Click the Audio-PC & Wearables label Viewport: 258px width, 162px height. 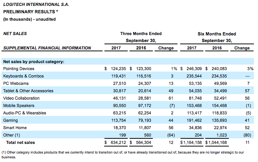pyautogui.click(x=24, y=113)
